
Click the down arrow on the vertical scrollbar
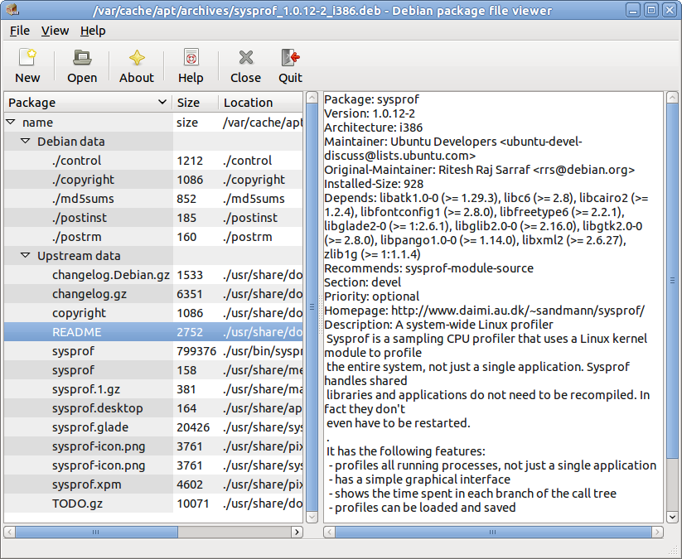point(671,517)
